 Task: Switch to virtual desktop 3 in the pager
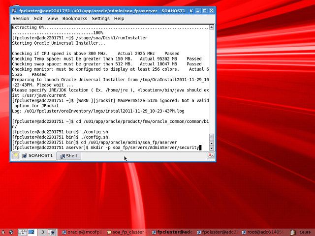[x=43, y=232]
